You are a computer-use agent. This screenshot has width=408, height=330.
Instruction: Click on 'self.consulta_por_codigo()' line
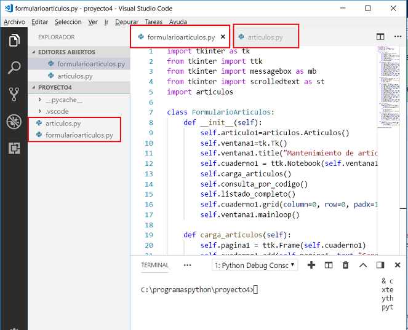click(x=254, y=184)
